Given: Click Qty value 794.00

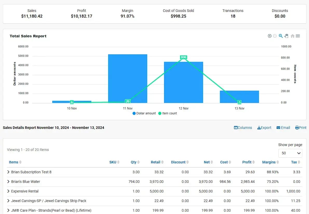Looking at the screenshot, I should click(134, 182).
